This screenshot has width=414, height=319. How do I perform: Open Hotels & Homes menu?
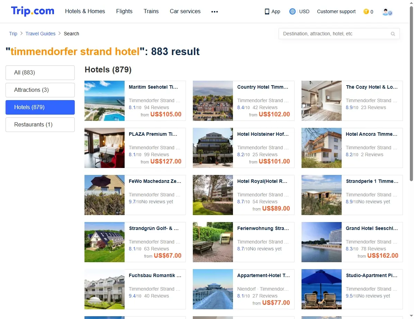tap(85, 11)
